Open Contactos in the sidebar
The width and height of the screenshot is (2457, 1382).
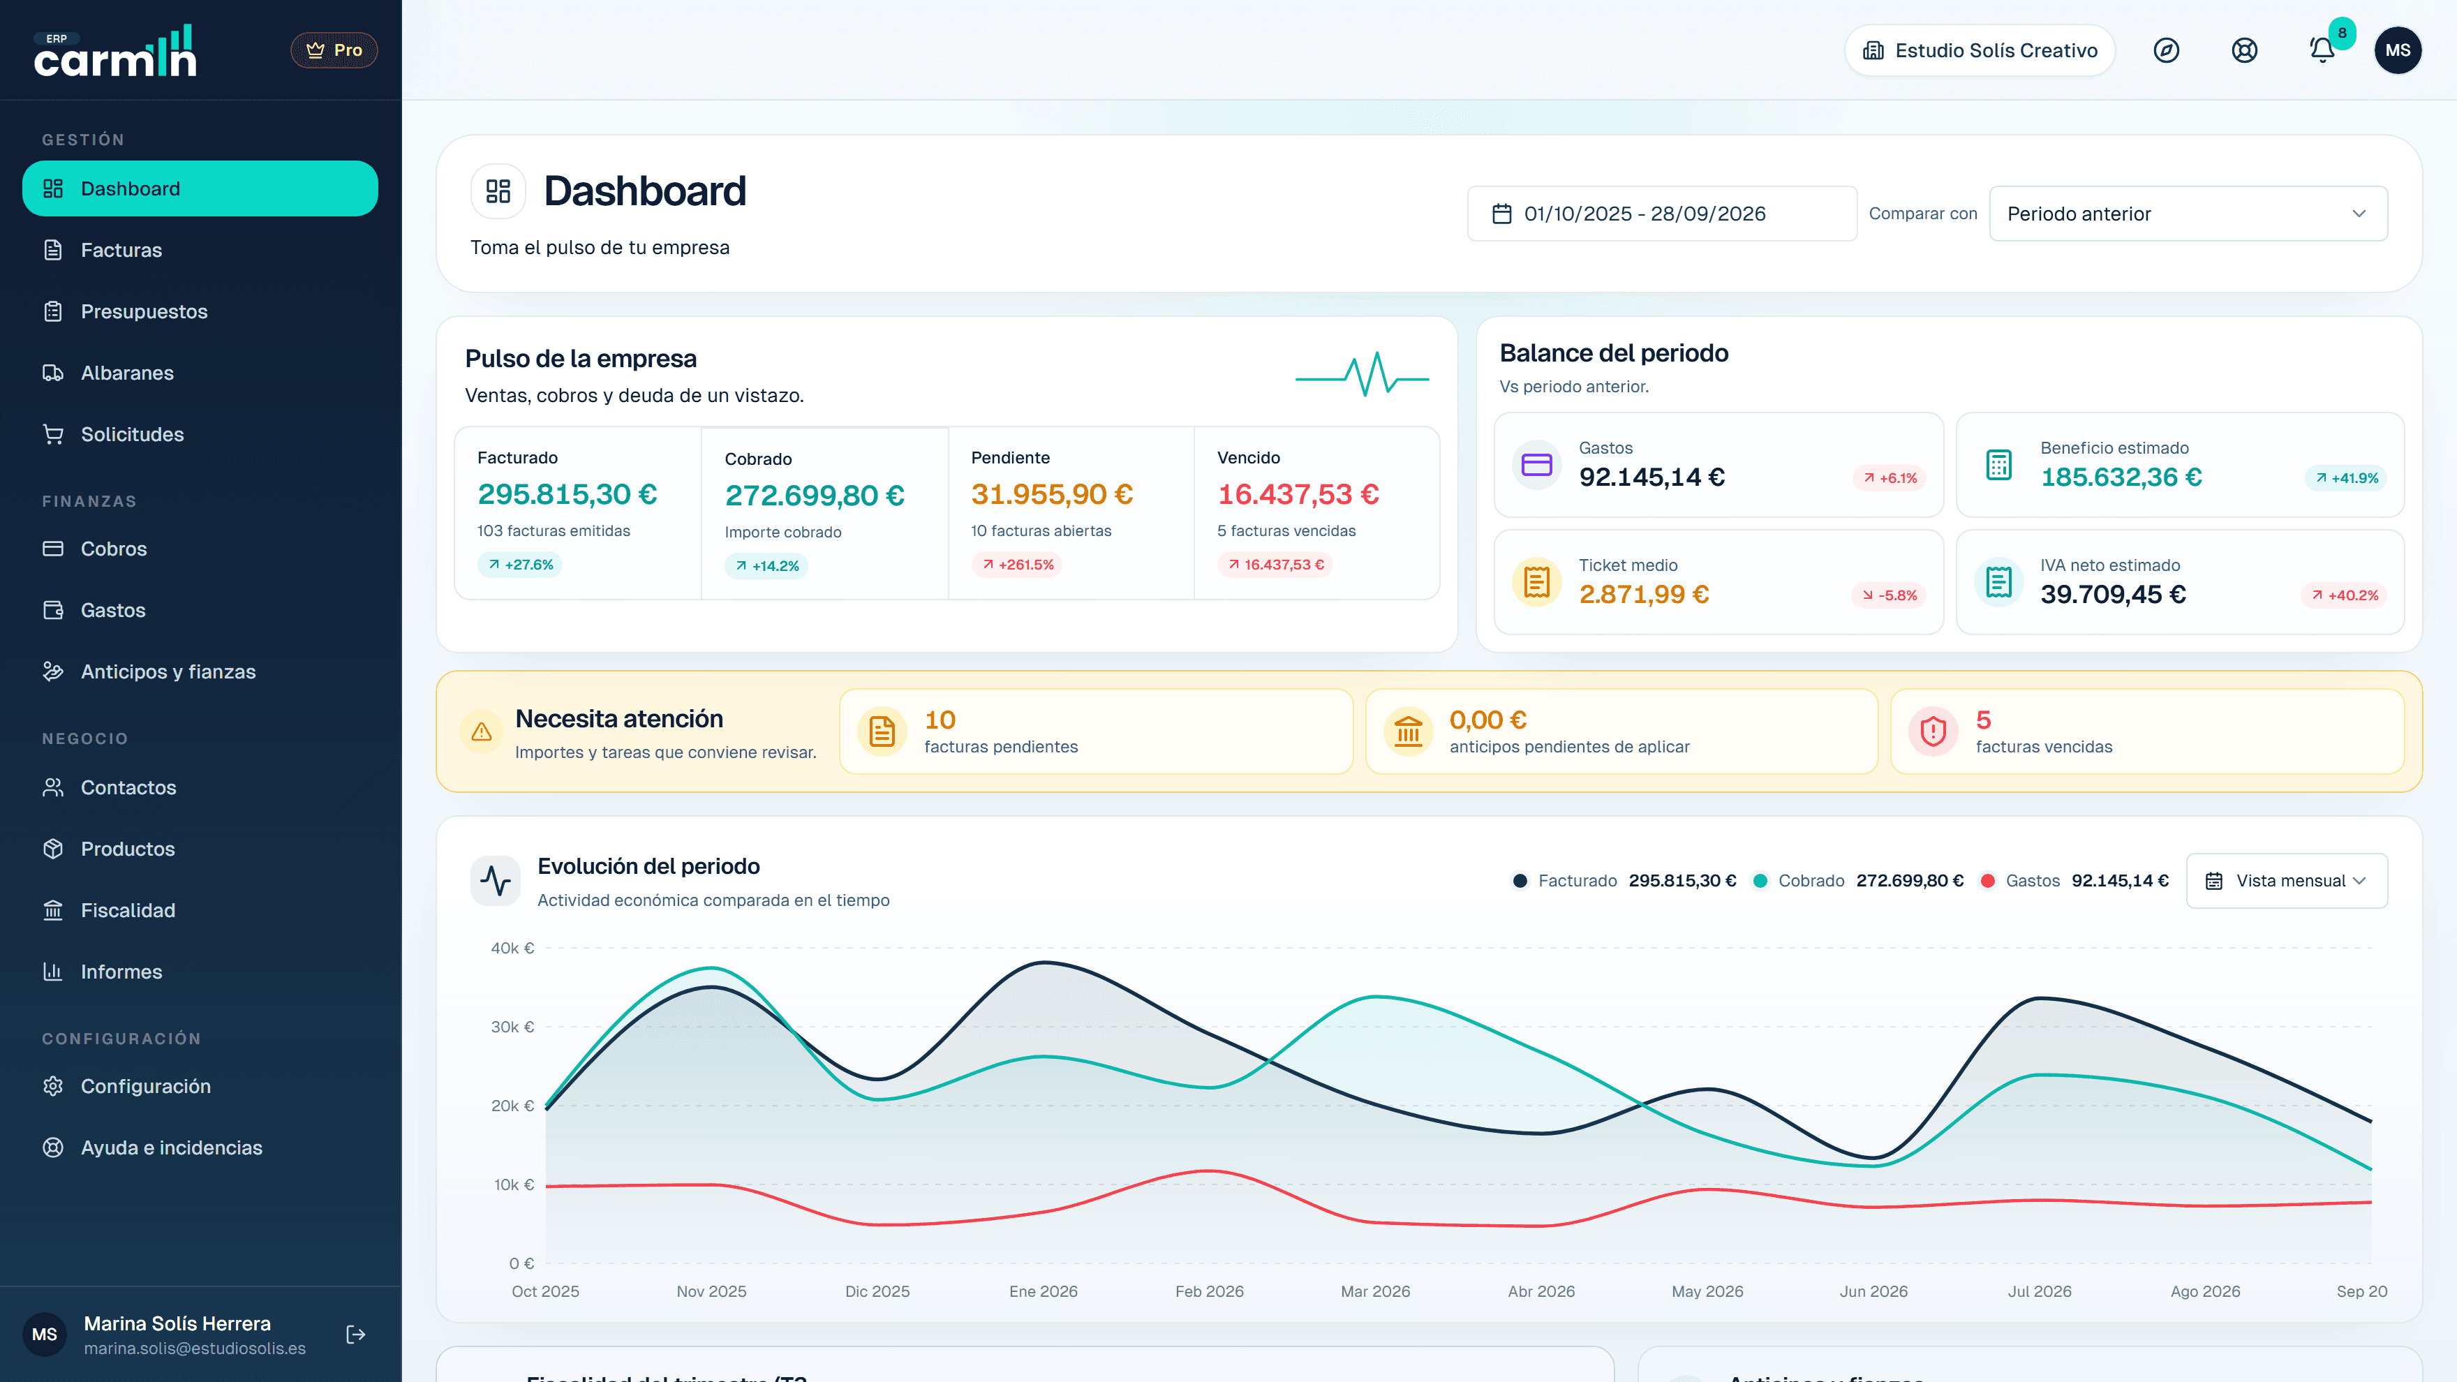(x=200, y=788)
